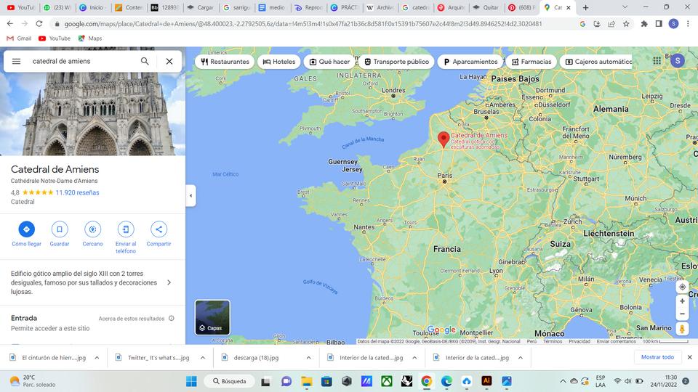The width and height of the screenshot is (698, 392).
Task: Open options for Twitter_ It's what's download
Action: (x=203, y=358)
